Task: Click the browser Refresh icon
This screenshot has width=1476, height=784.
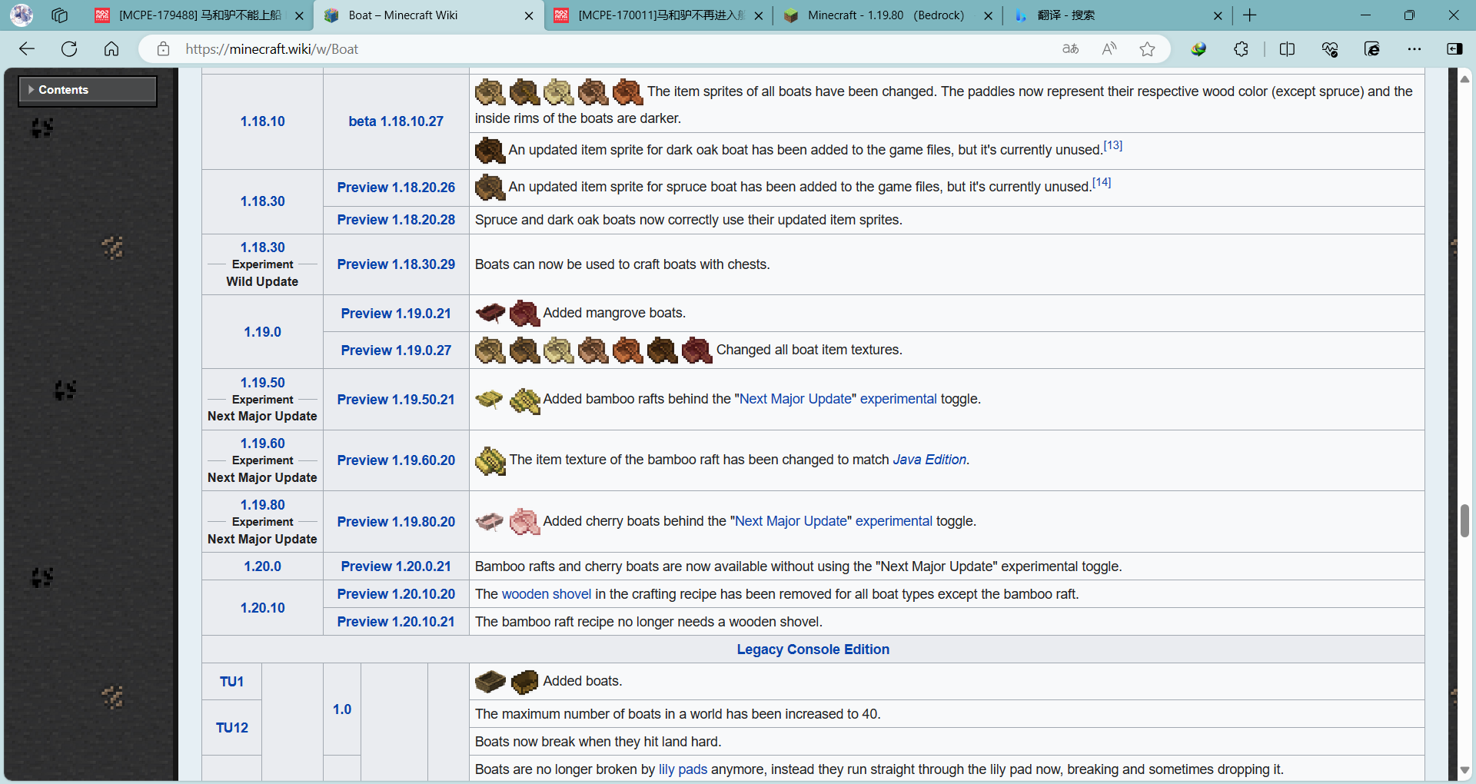Action: [69, 49]
